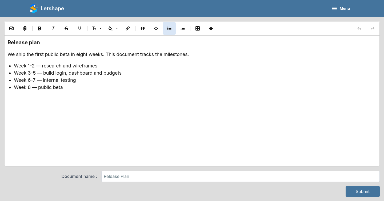Click the "Week 3-5 — build login" bullet
The height and width of the screenshot is (201, 384).
coord(68,73)
